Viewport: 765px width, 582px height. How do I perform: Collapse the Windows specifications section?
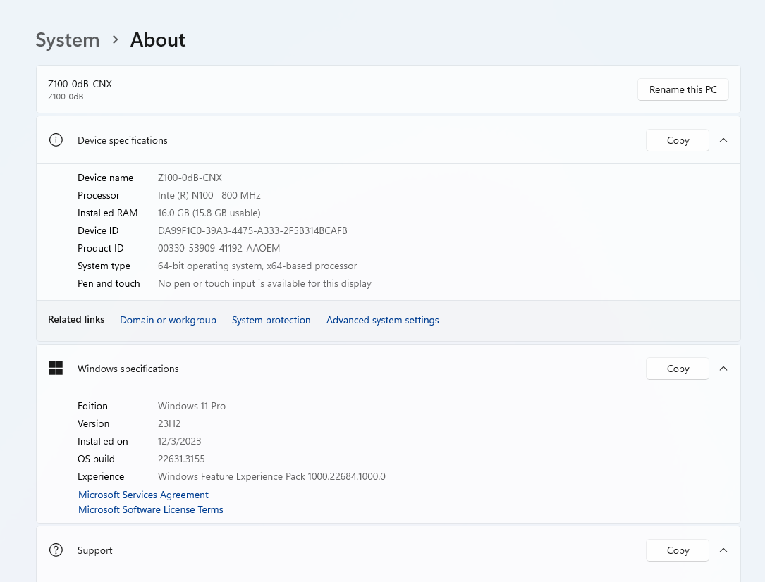(x=723, y=369)
